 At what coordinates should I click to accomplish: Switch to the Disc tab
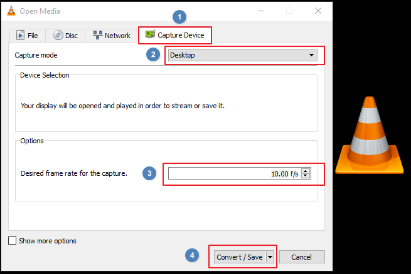[65, 35]
